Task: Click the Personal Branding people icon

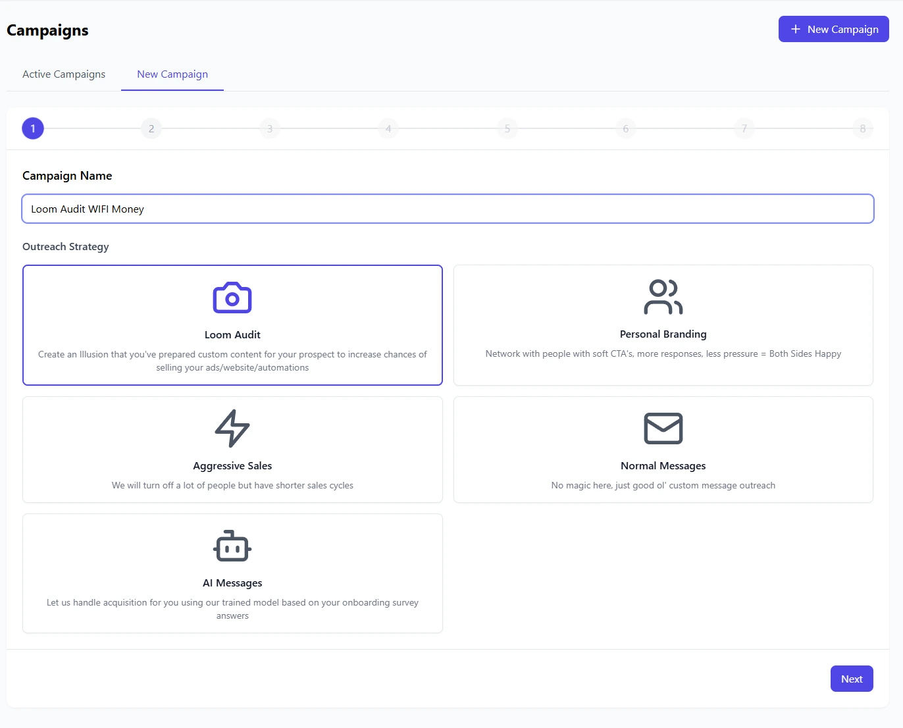Action: pos(663,297)
